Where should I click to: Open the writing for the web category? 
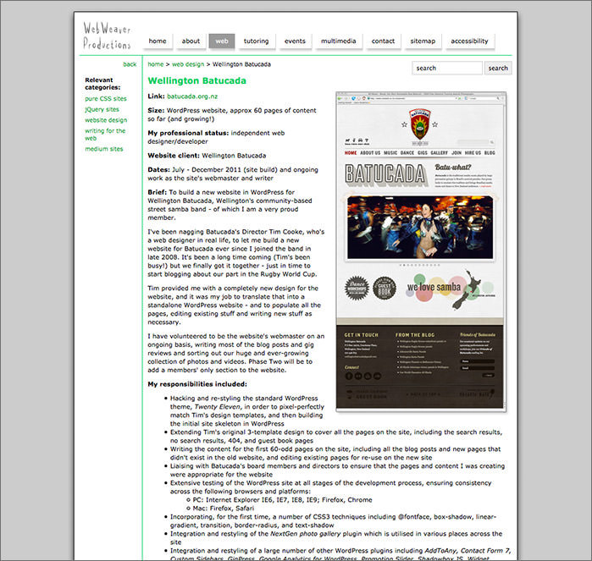coord(105,135)
